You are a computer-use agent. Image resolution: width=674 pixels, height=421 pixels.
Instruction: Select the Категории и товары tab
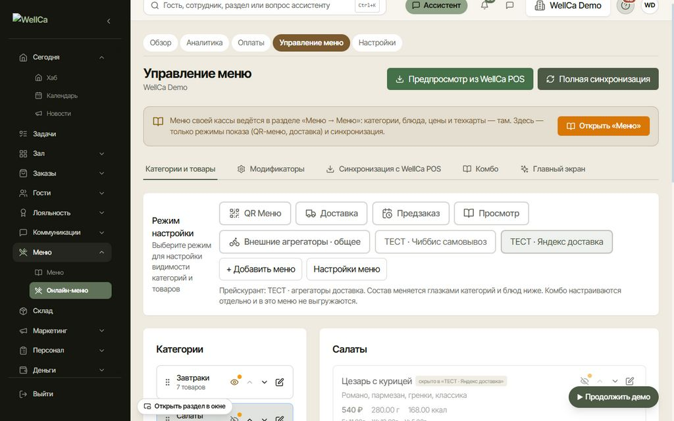click(x=180, y=169)
